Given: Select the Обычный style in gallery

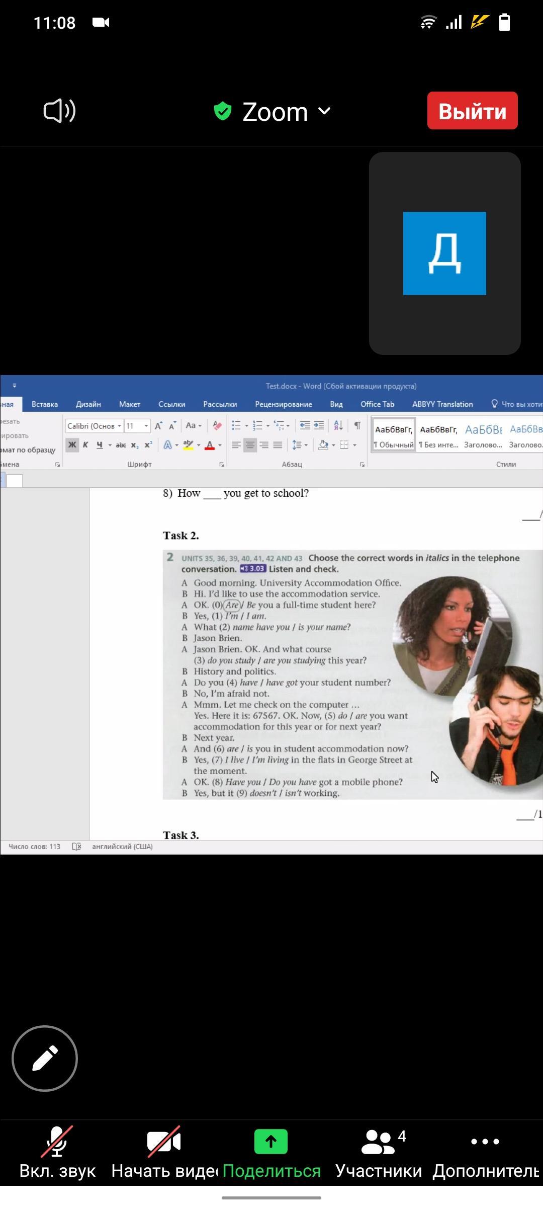Looking at the screenshot, I should (x=393, y=435).
